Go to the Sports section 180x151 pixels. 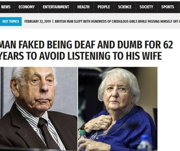pos(168,7)
